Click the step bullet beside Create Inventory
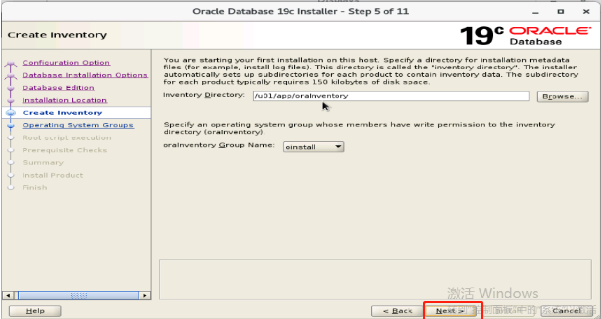Viewport: 601px width, 319px height. click(12, 113)
